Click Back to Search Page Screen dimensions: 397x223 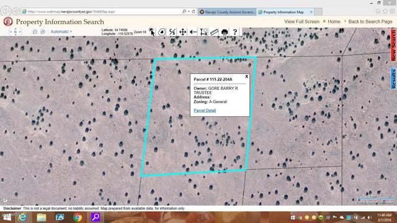[x=370, y=22]
